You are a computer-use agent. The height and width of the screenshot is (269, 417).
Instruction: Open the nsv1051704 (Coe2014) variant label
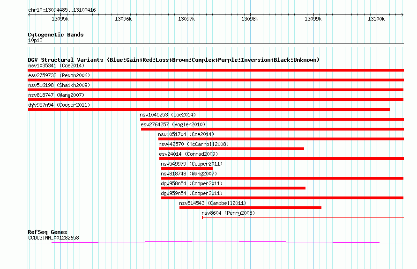tap(186, 134)
